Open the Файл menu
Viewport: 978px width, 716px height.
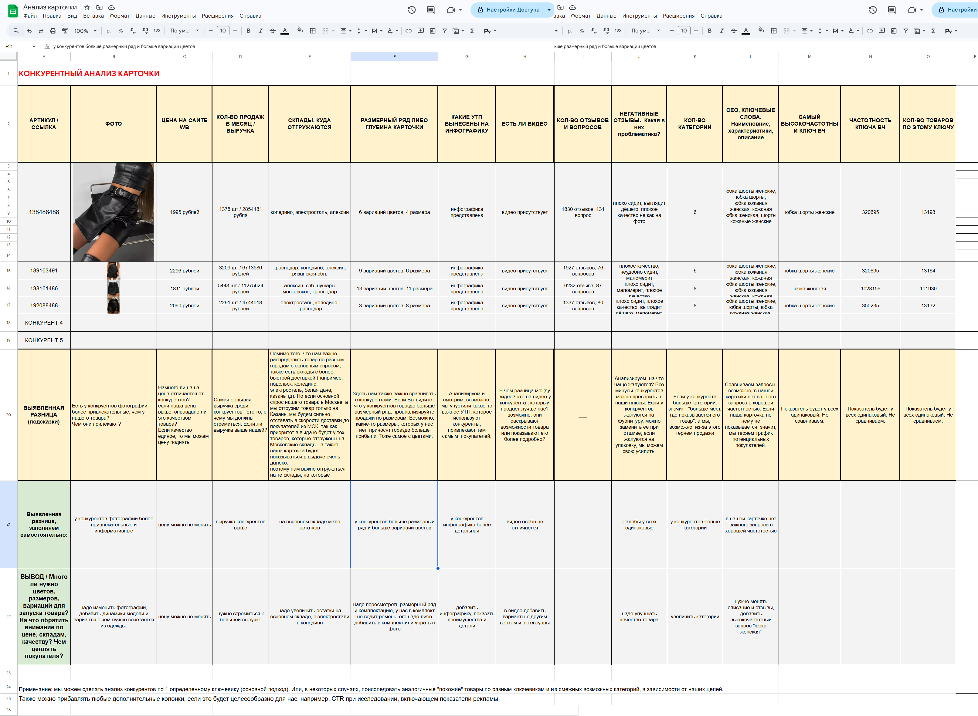click(x=30, y=16)
